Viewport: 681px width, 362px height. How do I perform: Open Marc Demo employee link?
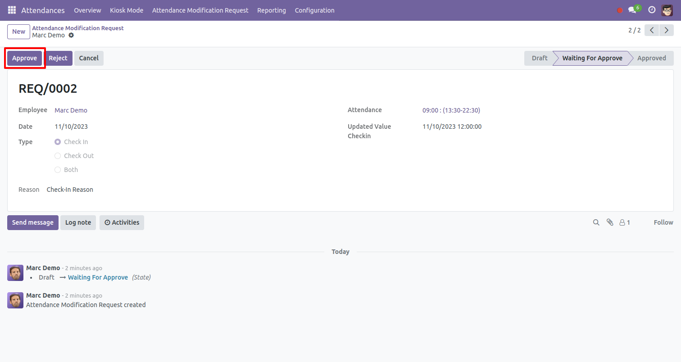(x=71, y=110)
